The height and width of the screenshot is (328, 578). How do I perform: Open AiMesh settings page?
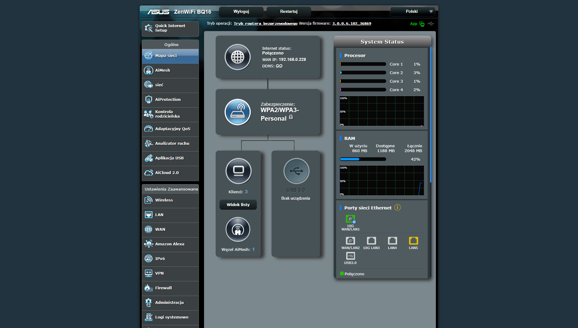tap(170, 70)
